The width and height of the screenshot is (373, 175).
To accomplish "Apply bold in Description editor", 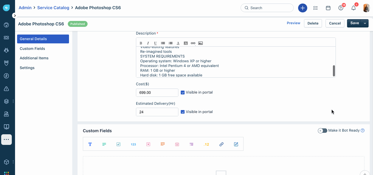I will (x=141, y=43).
